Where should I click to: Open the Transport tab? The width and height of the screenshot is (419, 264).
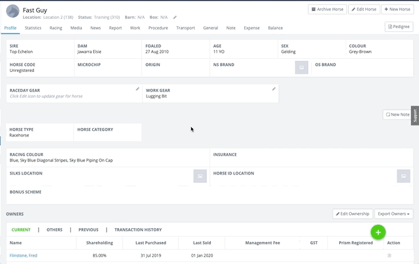tap(185, 28)
